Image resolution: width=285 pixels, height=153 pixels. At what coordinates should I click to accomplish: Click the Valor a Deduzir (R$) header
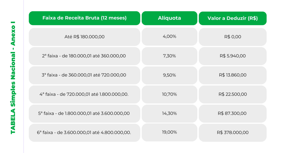tap(233, 18)
